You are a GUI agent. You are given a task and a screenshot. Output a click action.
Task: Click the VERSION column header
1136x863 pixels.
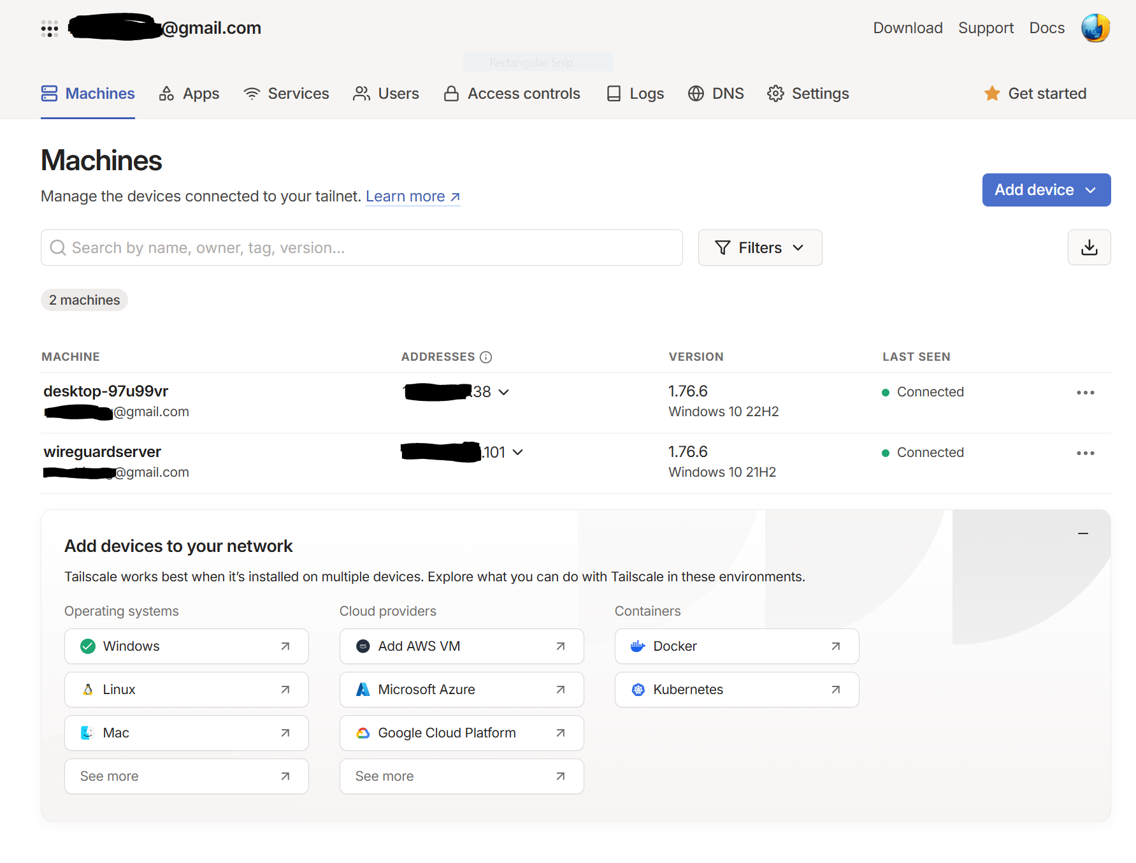[x=696, y=357]
